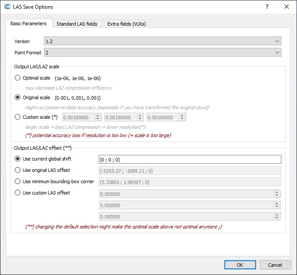This screenshot has width=297, height=275.
Task: Click the CloudCompare icon in title bar
Action: click(7, 7)
